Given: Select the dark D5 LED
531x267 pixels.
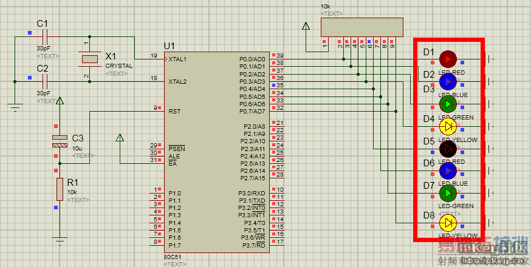Looking at the screenshot, I should (448, 149).
